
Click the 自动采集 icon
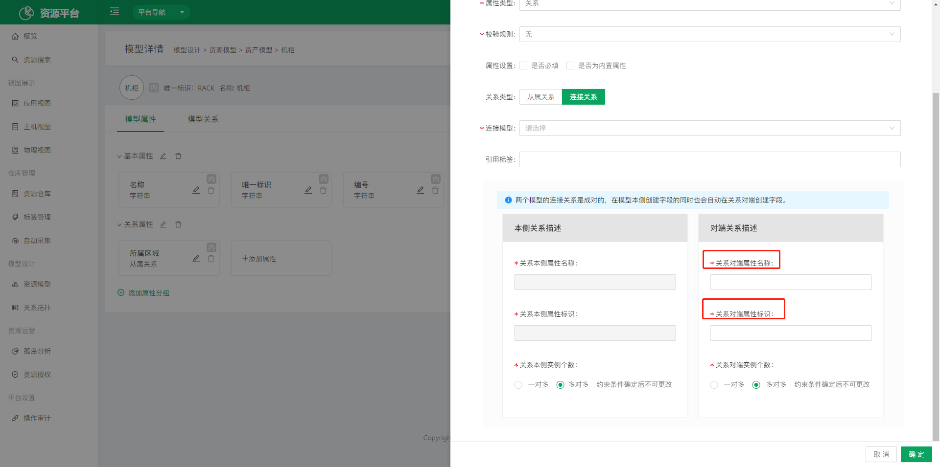(15, 241)
